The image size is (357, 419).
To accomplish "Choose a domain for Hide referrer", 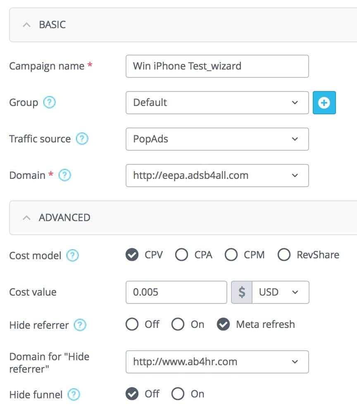I will 217,361.
